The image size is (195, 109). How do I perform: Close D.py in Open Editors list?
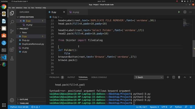[21, 21]
